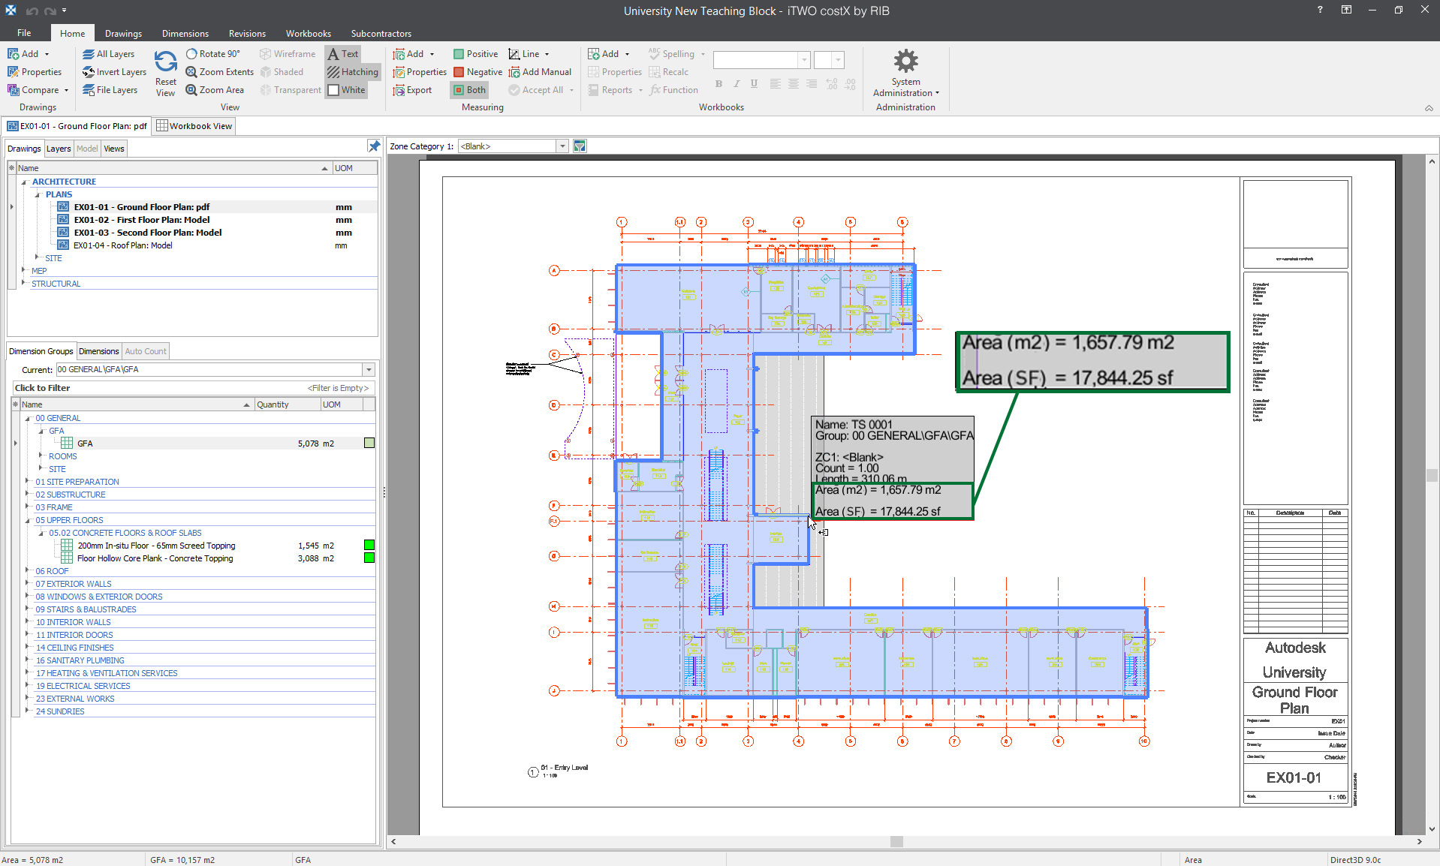The width and height of the screenshot is (1440, 866).
Task: Open the Add dropdown arrow in Drawings
Action: point(47,54)
